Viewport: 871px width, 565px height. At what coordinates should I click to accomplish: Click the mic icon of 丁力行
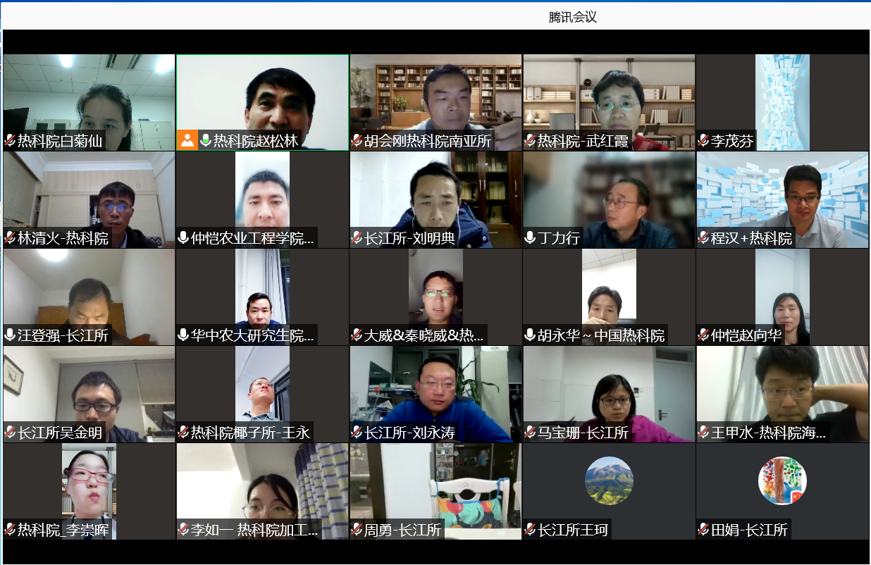530,238
